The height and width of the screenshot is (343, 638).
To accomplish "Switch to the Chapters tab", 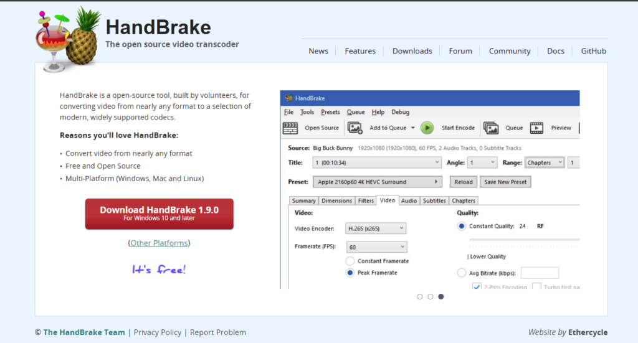I will point(464,201).
